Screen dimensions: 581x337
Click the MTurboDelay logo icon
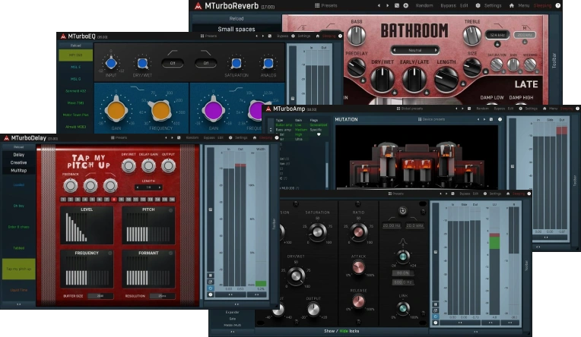pyautogui.click(x=8, y=138)
